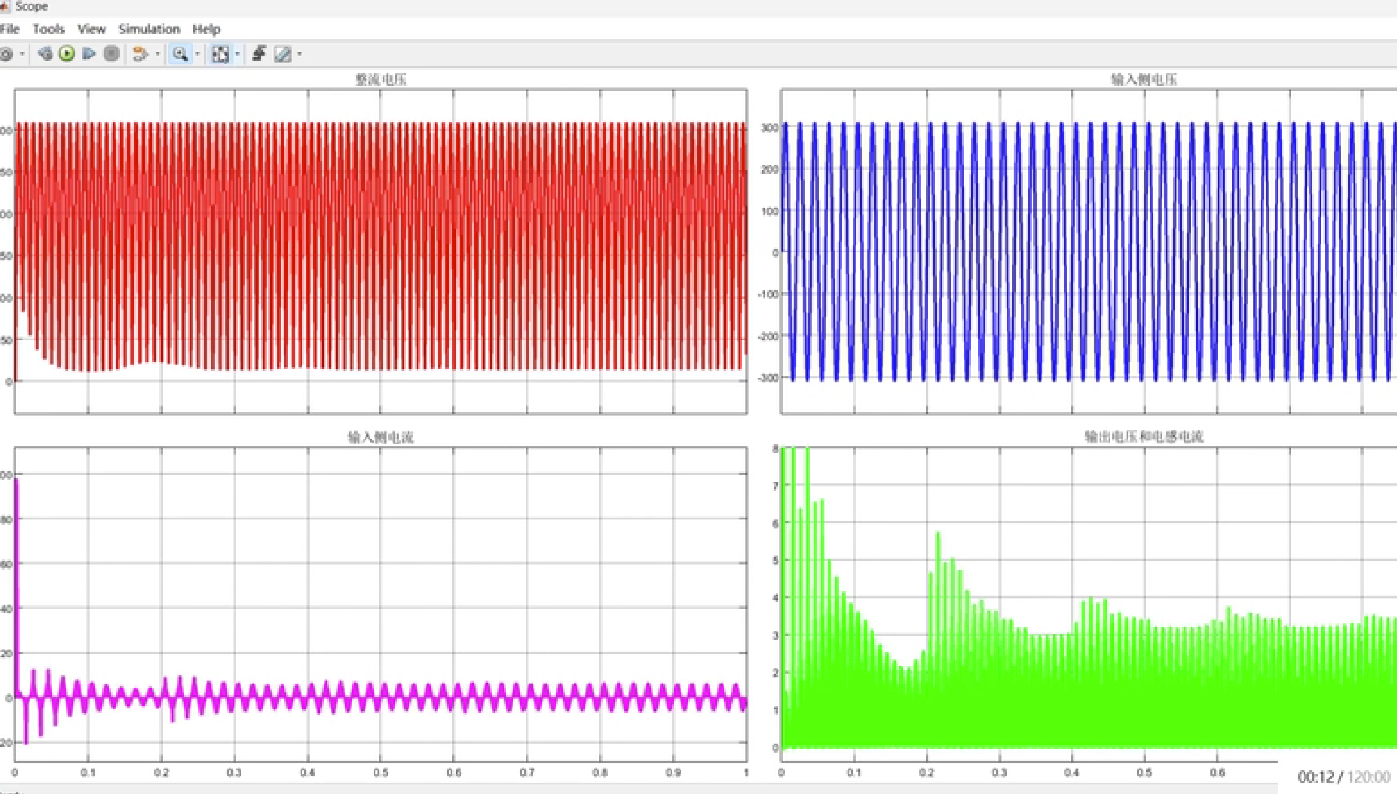Select the blue input voltage waveform plot
This screenshot has height=794, width=1397.
pos(1089,251)
